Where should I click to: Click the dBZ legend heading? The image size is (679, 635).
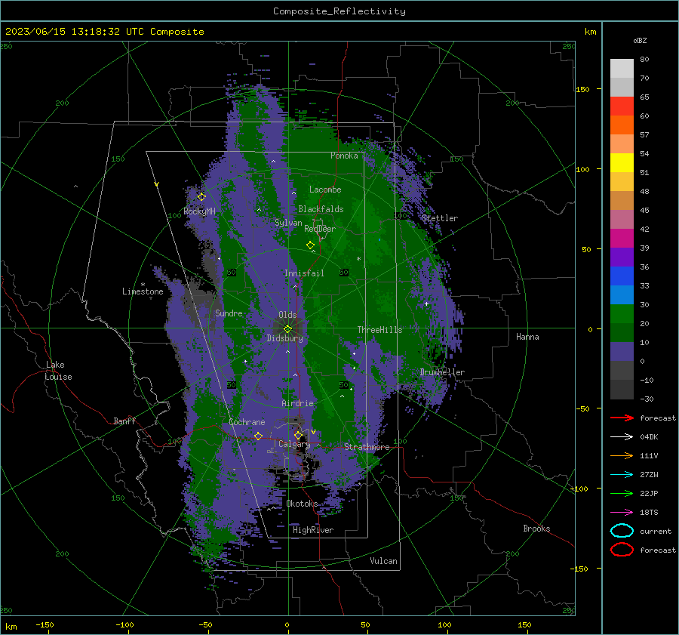coord(640,40)
